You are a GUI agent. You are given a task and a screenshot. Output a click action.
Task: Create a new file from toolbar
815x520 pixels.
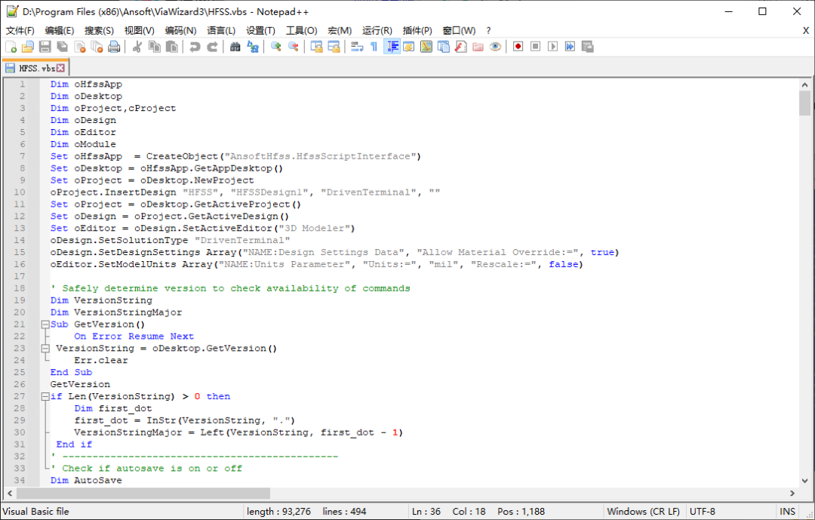click(x=11, y=47)
